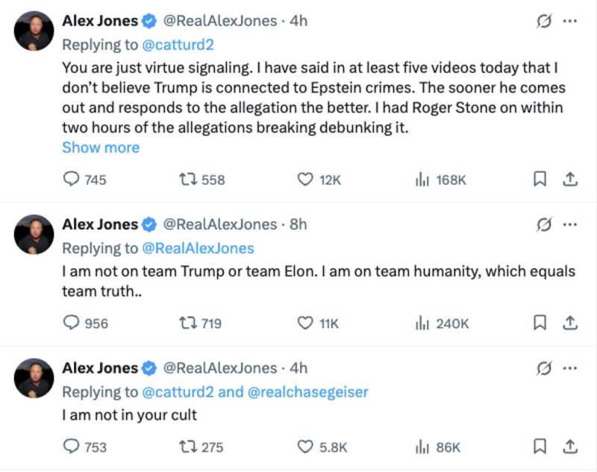597x472 pixels.
Task: Share the first tweet
Action: (569, 179)
